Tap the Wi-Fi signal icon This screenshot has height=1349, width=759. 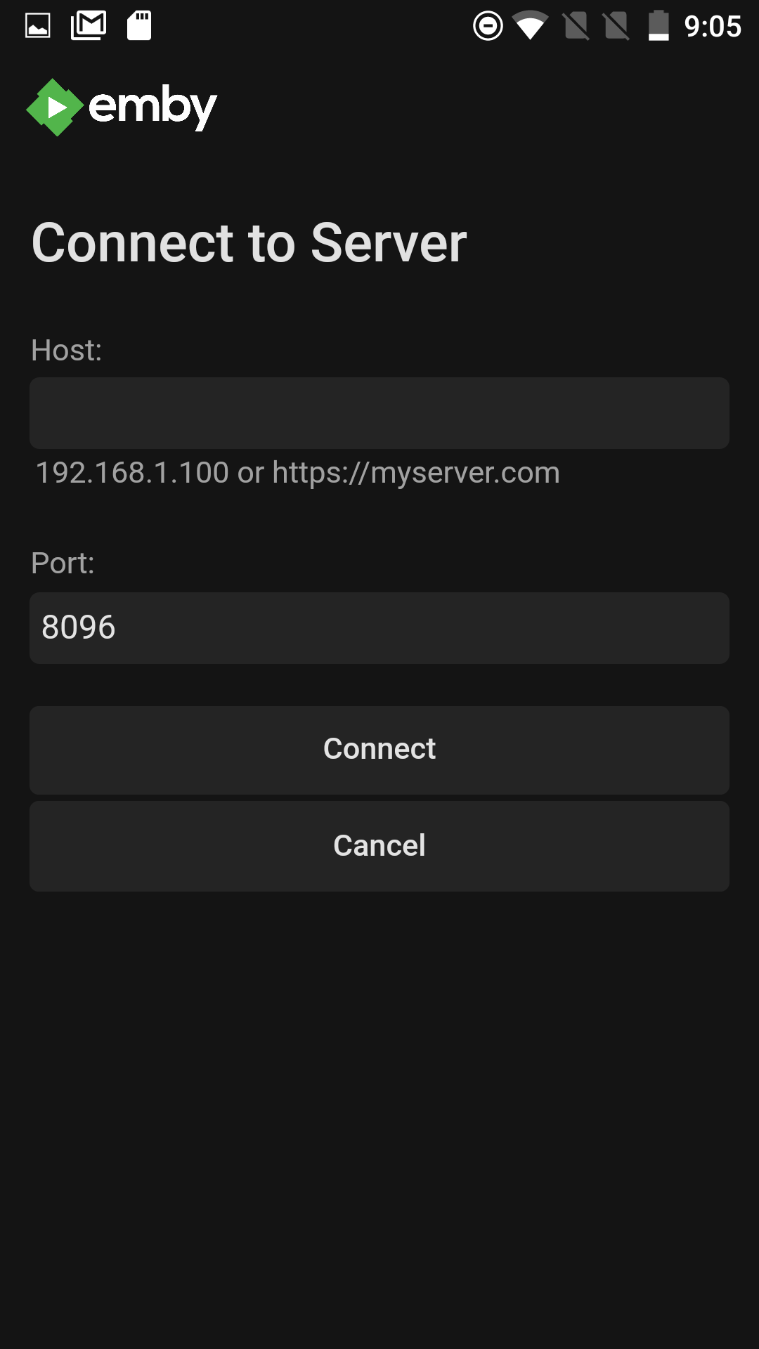click(x=531, y=26)
